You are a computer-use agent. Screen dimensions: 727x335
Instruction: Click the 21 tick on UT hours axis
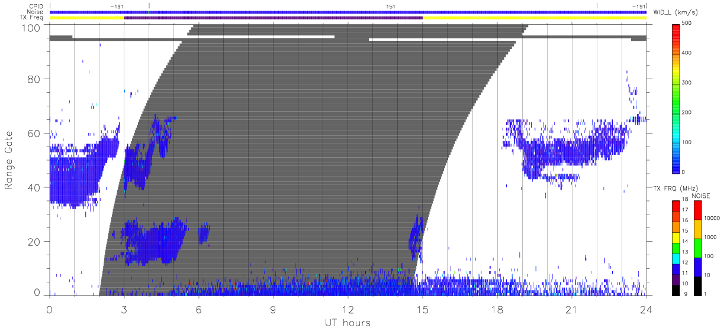click(572, 309)
